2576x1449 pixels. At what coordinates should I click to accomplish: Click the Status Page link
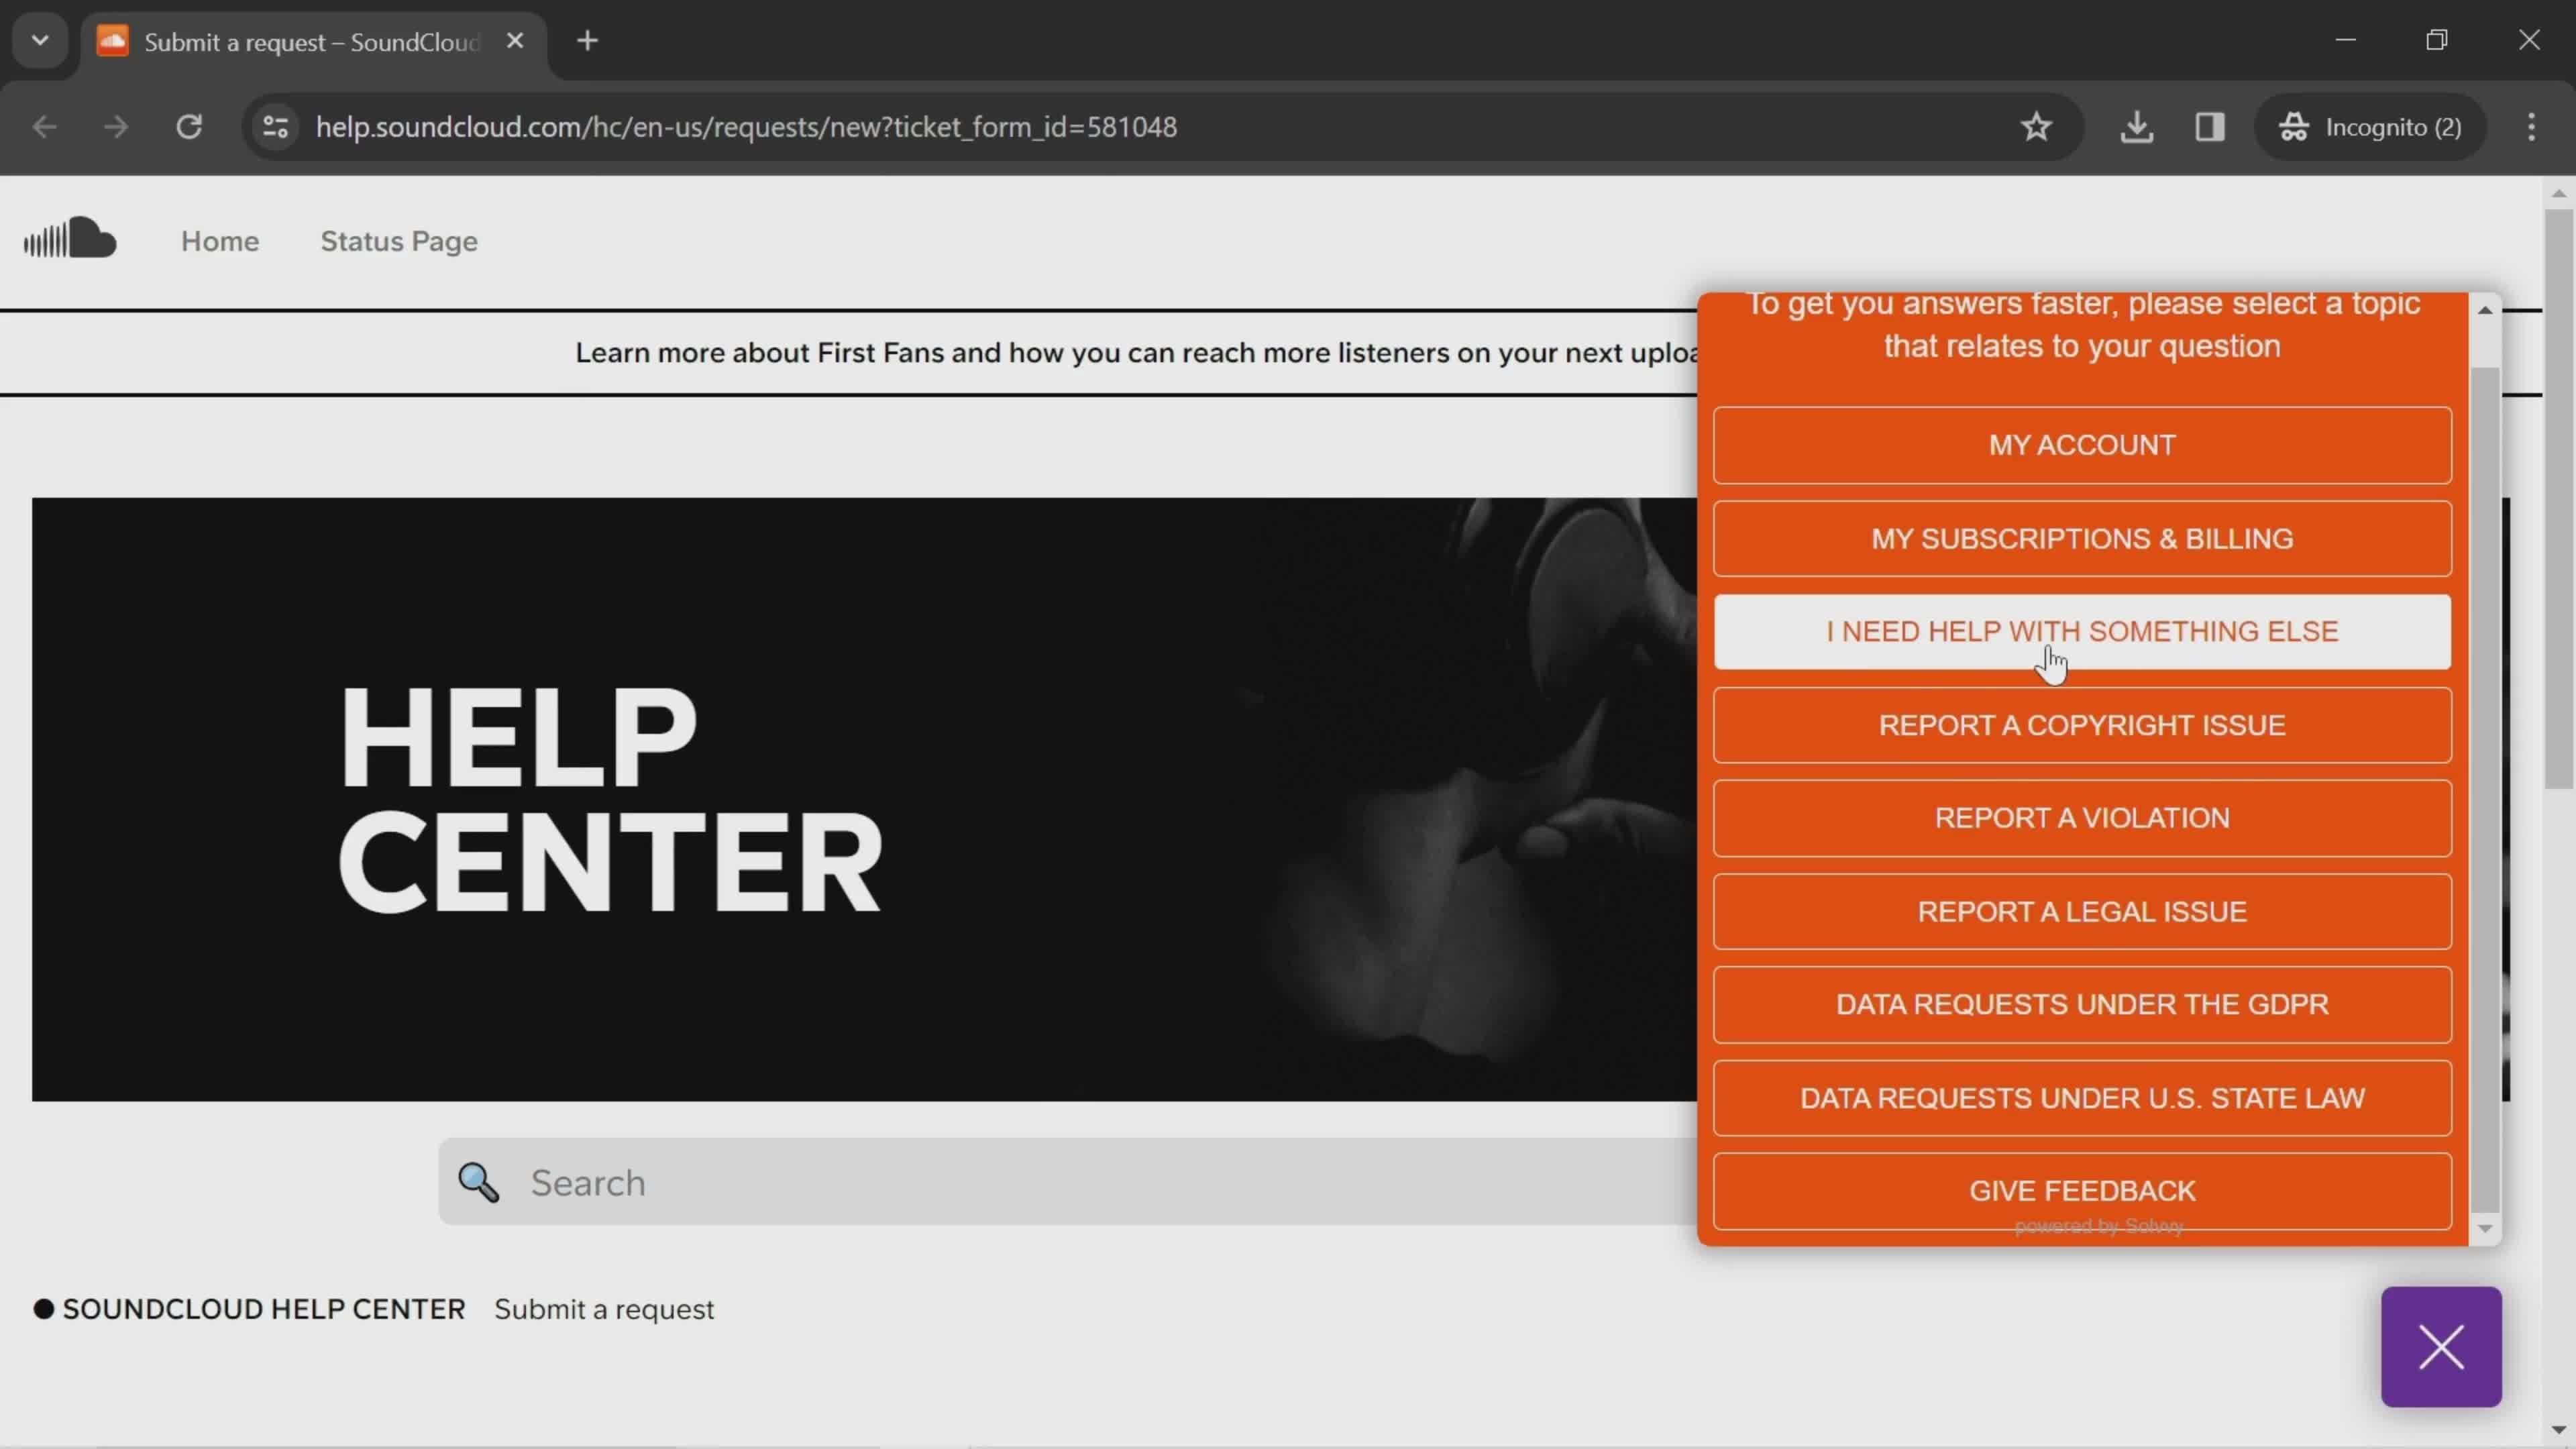pos(398,241)
